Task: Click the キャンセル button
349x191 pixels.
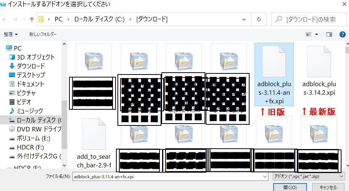Action: tap(328, 187)
